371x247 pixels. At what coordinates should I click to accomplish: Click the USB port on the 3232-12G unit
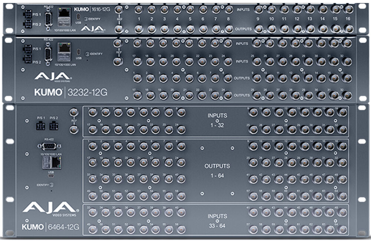[79, 52]
